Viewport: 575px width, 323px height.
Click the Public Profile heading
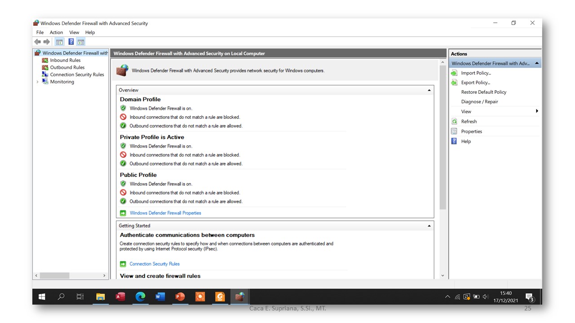coord(138,175)
